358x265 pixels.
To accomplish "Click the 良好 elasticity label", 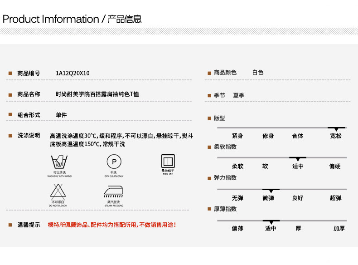I will (298, 198).
